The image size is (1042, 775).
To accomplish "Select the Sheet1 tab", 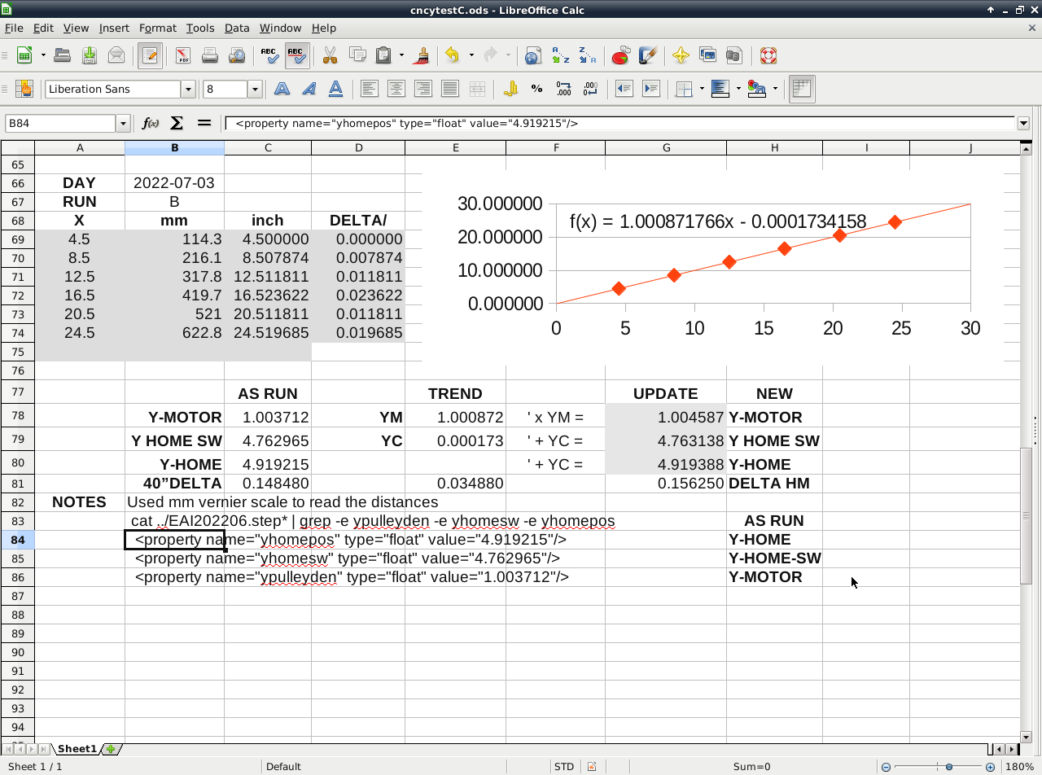I will pos(77,749).
